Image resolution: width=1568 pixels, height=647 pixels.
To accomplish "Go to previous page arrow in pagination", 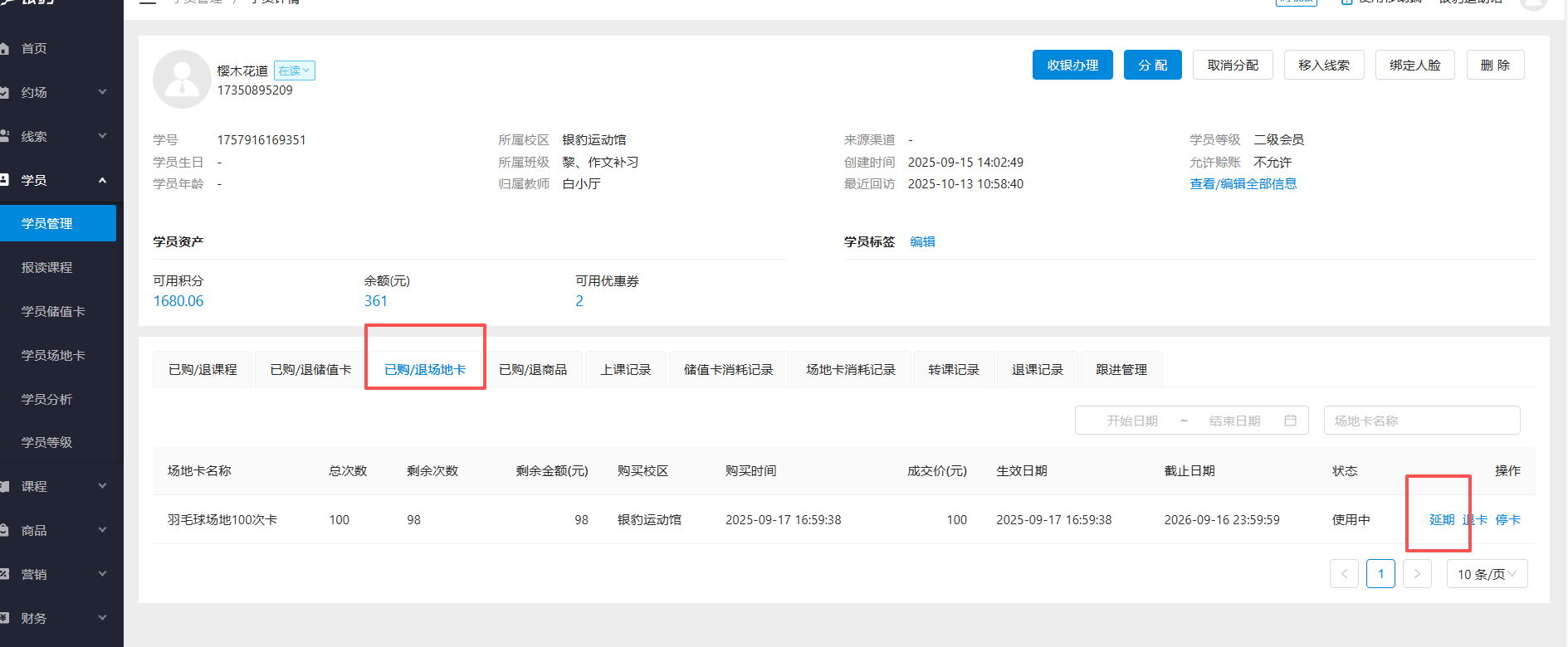I will 1344,574.
